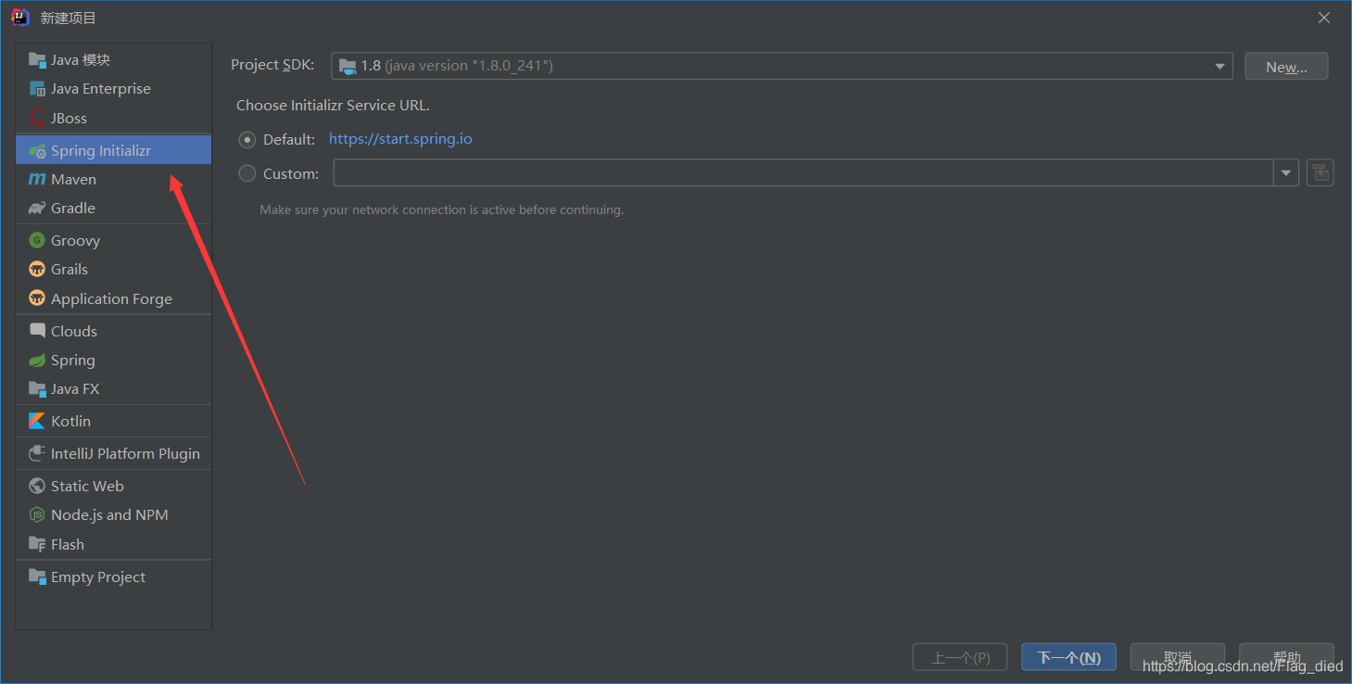Open the Project SDK dropdown
1352x684 pixels.
782,66
